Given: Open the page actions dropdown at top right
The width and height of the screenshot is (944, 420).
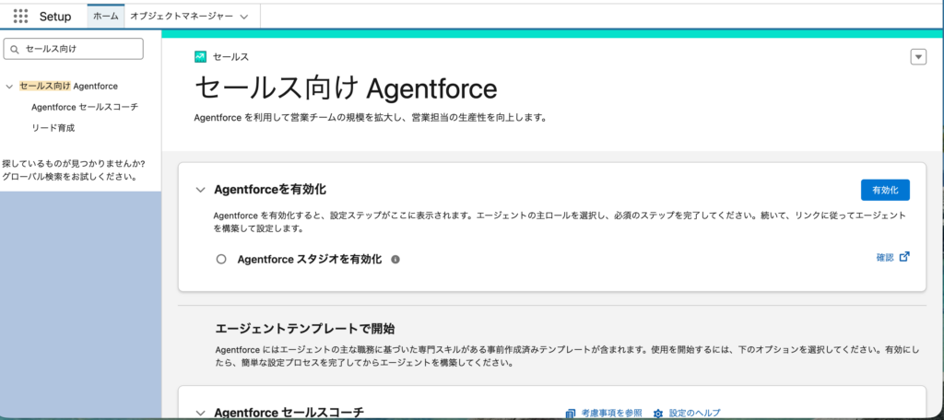Looking at the screenshot, I should pyautogui.click(x=917, y=57).
